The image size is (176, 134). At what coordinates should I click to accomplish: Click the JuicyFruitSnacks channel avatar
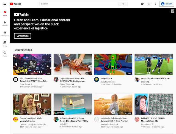pos(97,80)
